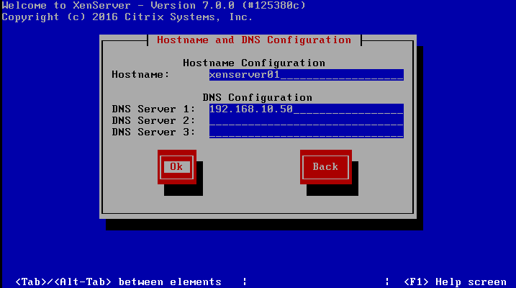Screen dimensions: 516x288
Task: Click the 'DNS Server 3:' label
Action: [153, 132]
